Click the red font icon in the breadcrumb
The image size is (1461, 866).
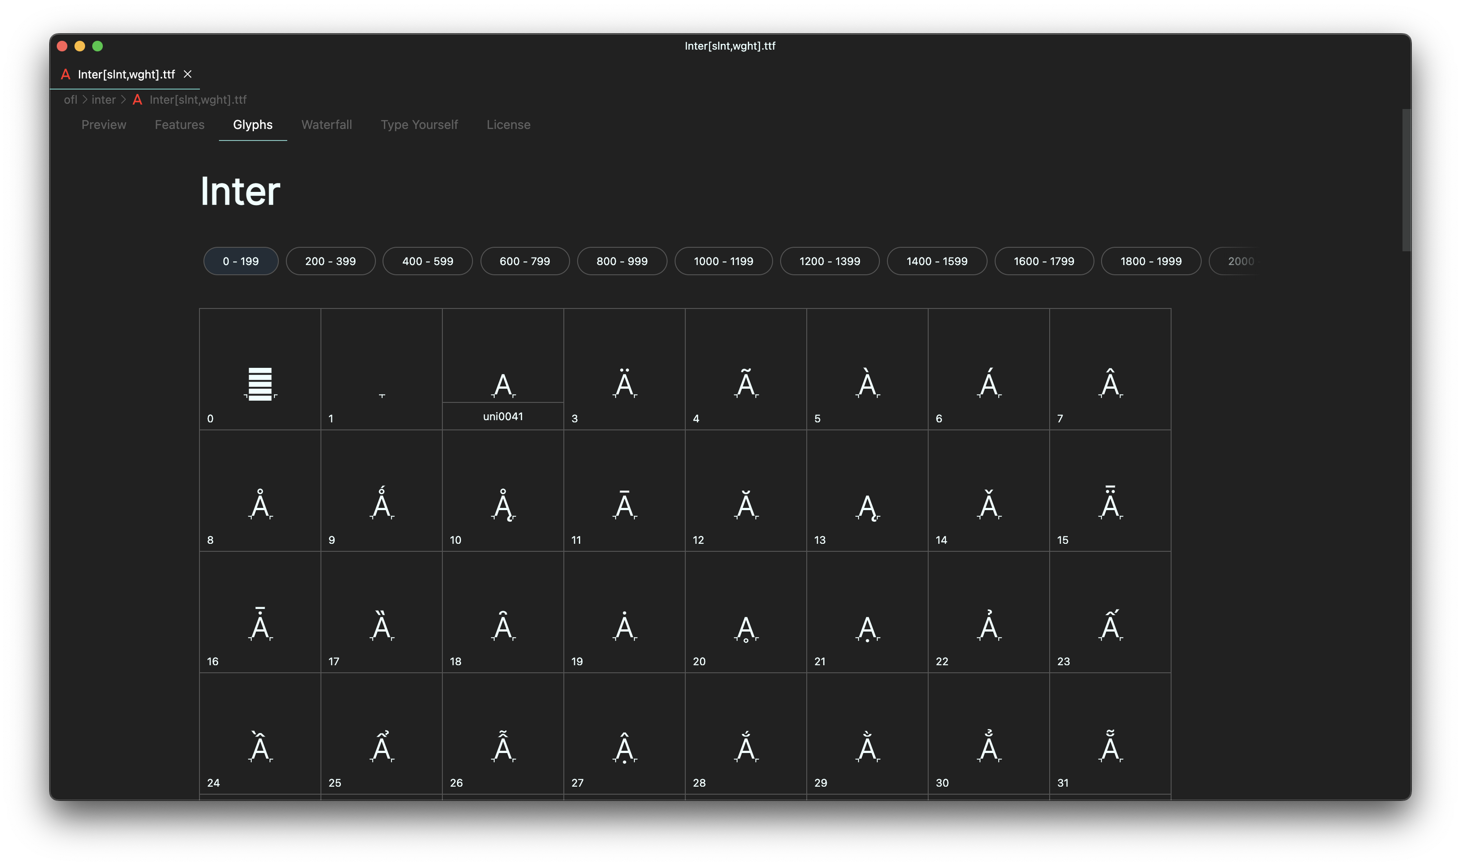click(x=137, y=100)
